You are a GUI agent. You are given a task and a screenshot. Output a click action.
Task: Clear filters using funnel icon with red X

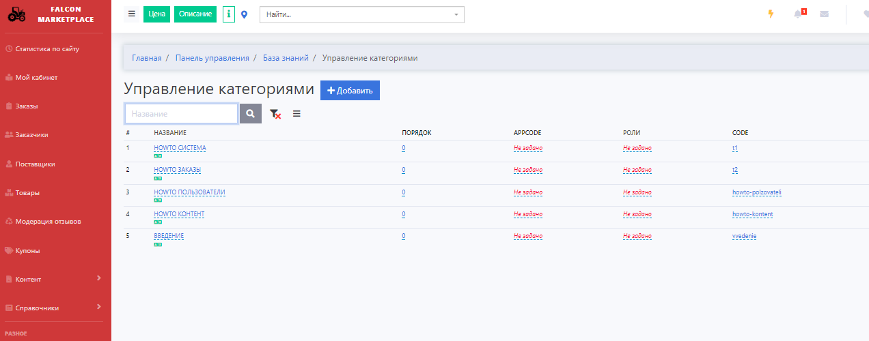click(x=275, y=114)
